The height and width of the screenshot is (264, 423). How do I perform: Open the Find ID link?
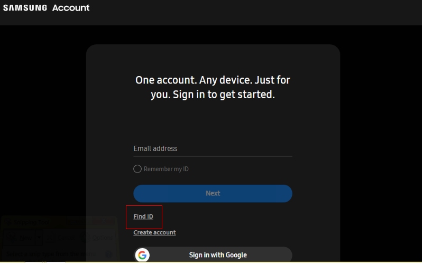click(143, 216)
